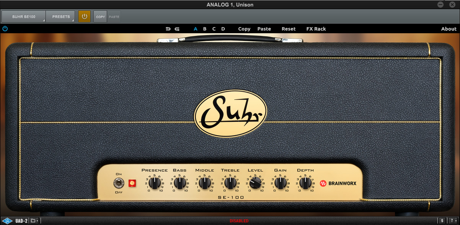460x225 pixels.
Task: Click the dollar sign purchase icon
Action: point(442,221)
